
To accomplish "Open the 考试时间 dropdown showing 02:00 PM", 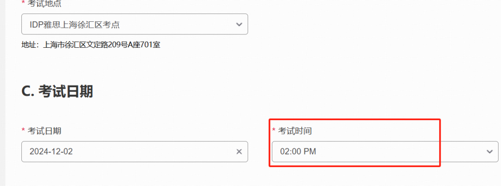I will (x=385, y=152).
